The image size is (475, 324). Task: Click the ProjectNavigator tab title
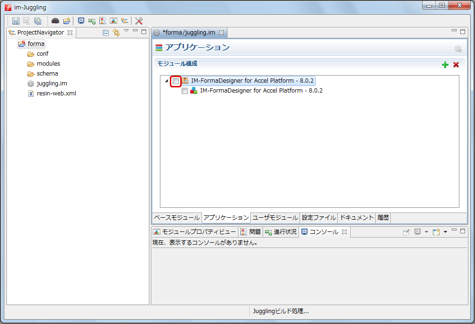41,33
